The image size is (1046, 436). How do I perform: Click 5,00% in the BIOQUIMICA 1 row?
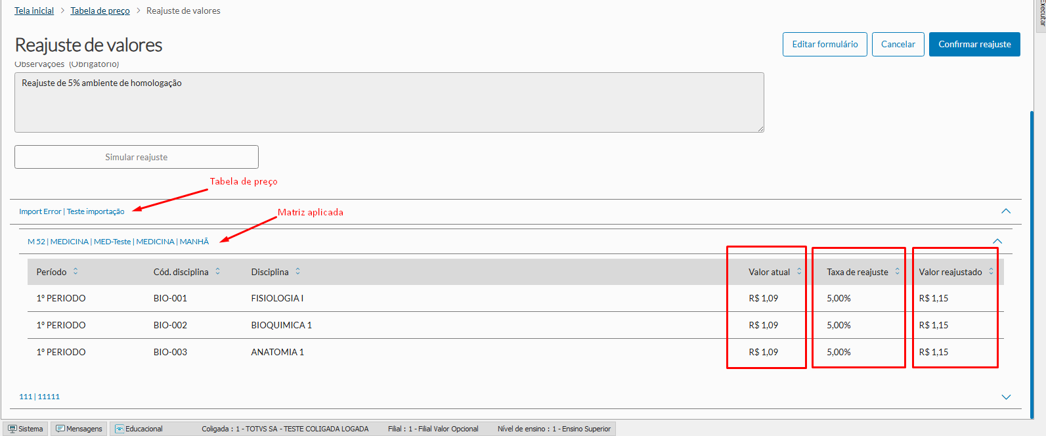839,325
